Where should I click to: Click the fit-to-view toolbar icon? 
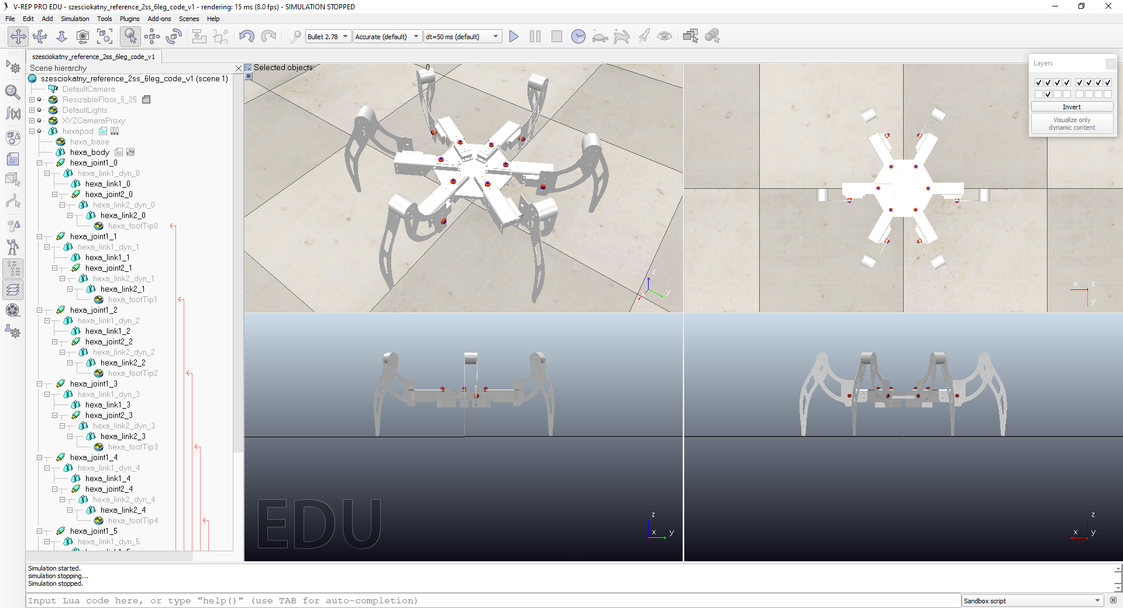click(105, 36)
